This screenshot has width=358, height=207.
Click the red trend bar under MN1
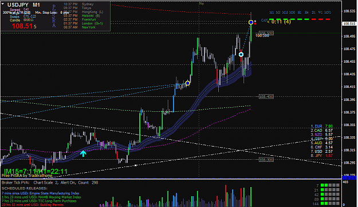(328, 19)
